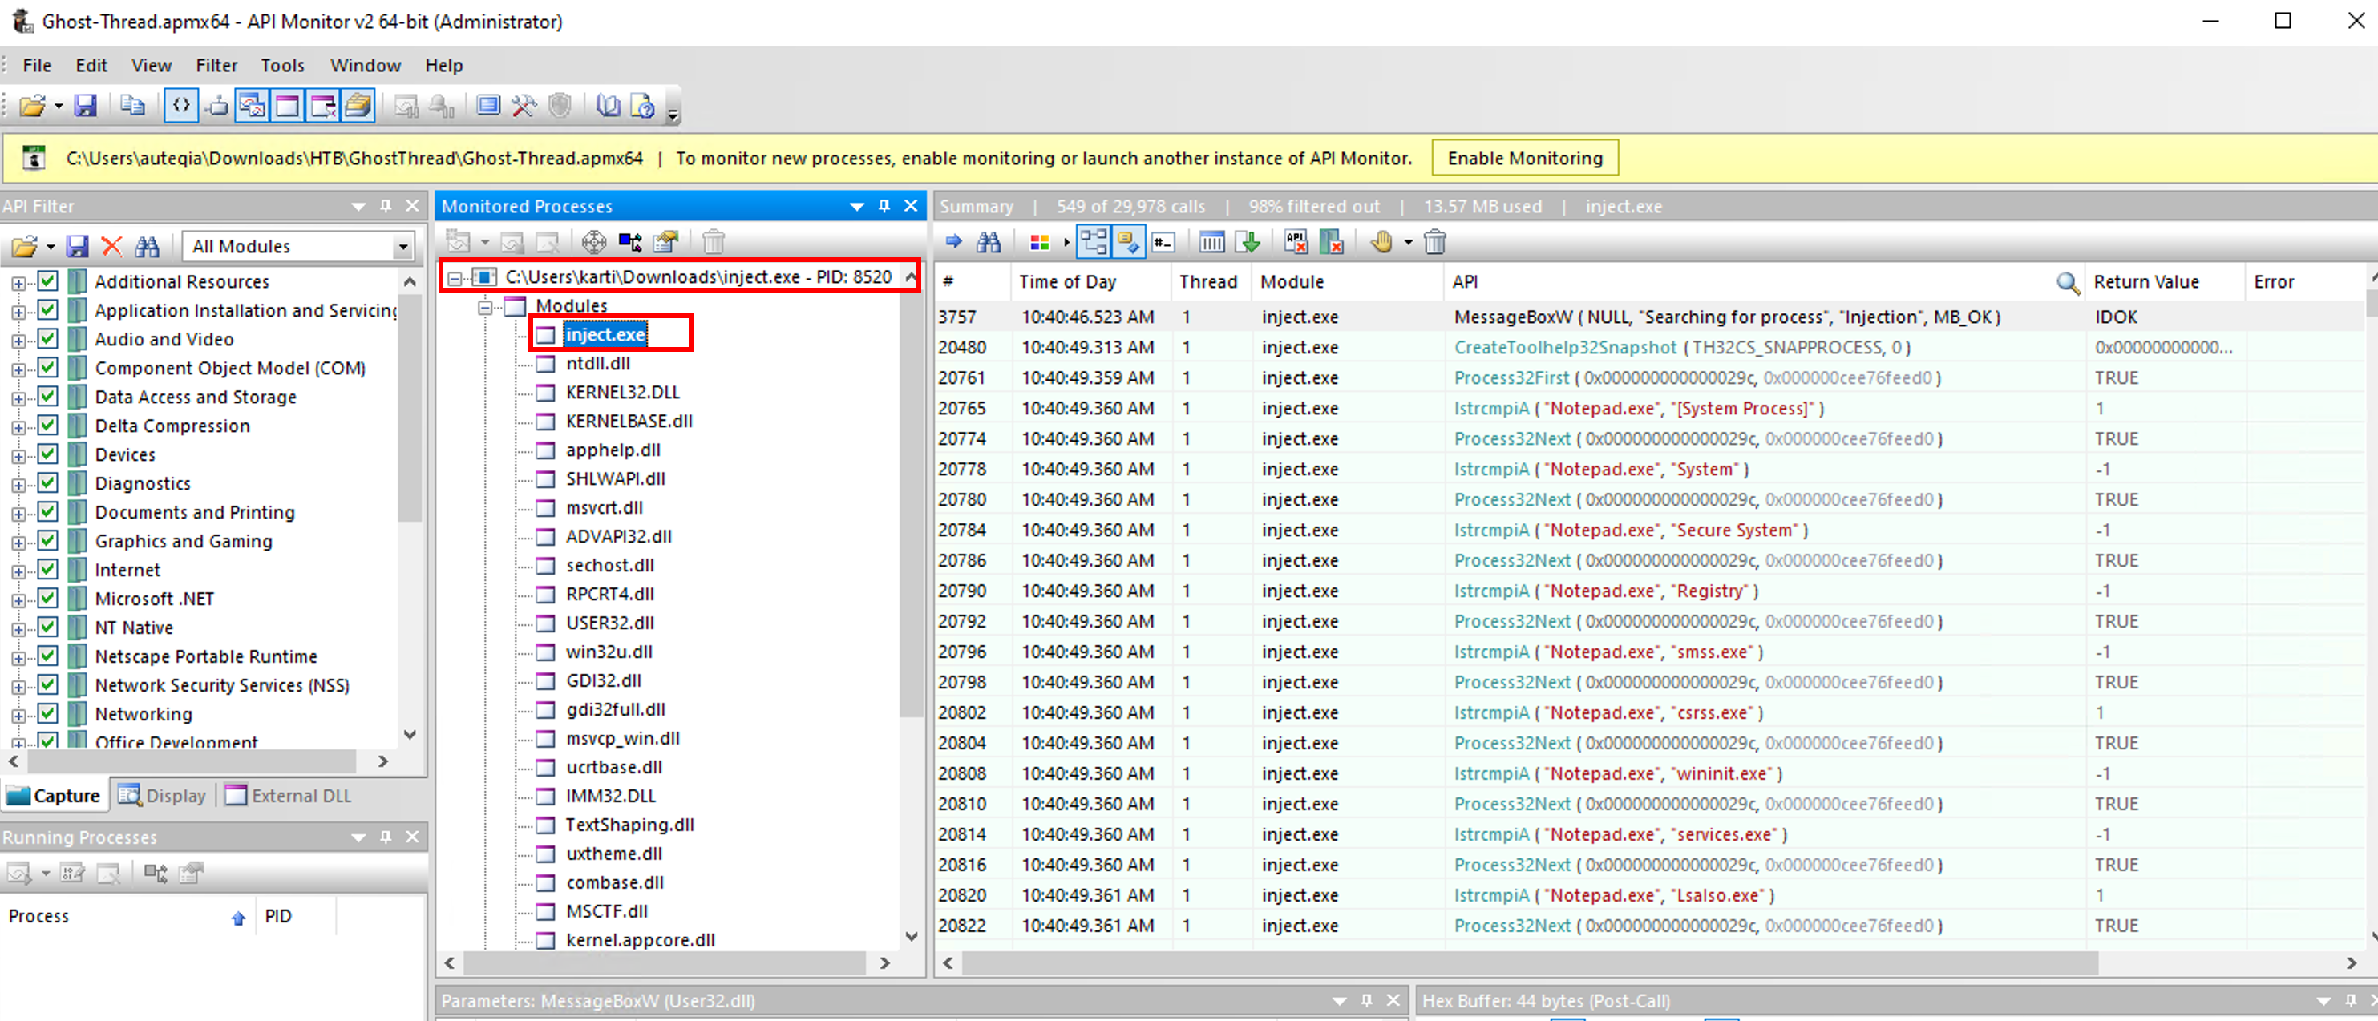Image resolution: width=2378 pixels, height=1021 pixels.
Task: Click the hand pause icon in Summary toolbar
Action: 1381,243
